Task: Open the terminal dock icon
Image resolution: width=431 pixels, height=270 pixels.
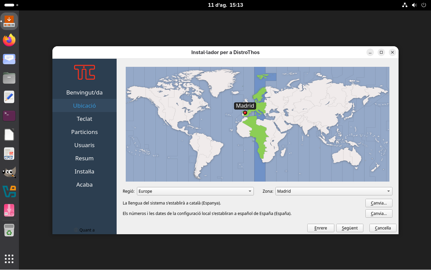Action: [x=9, y=116]
